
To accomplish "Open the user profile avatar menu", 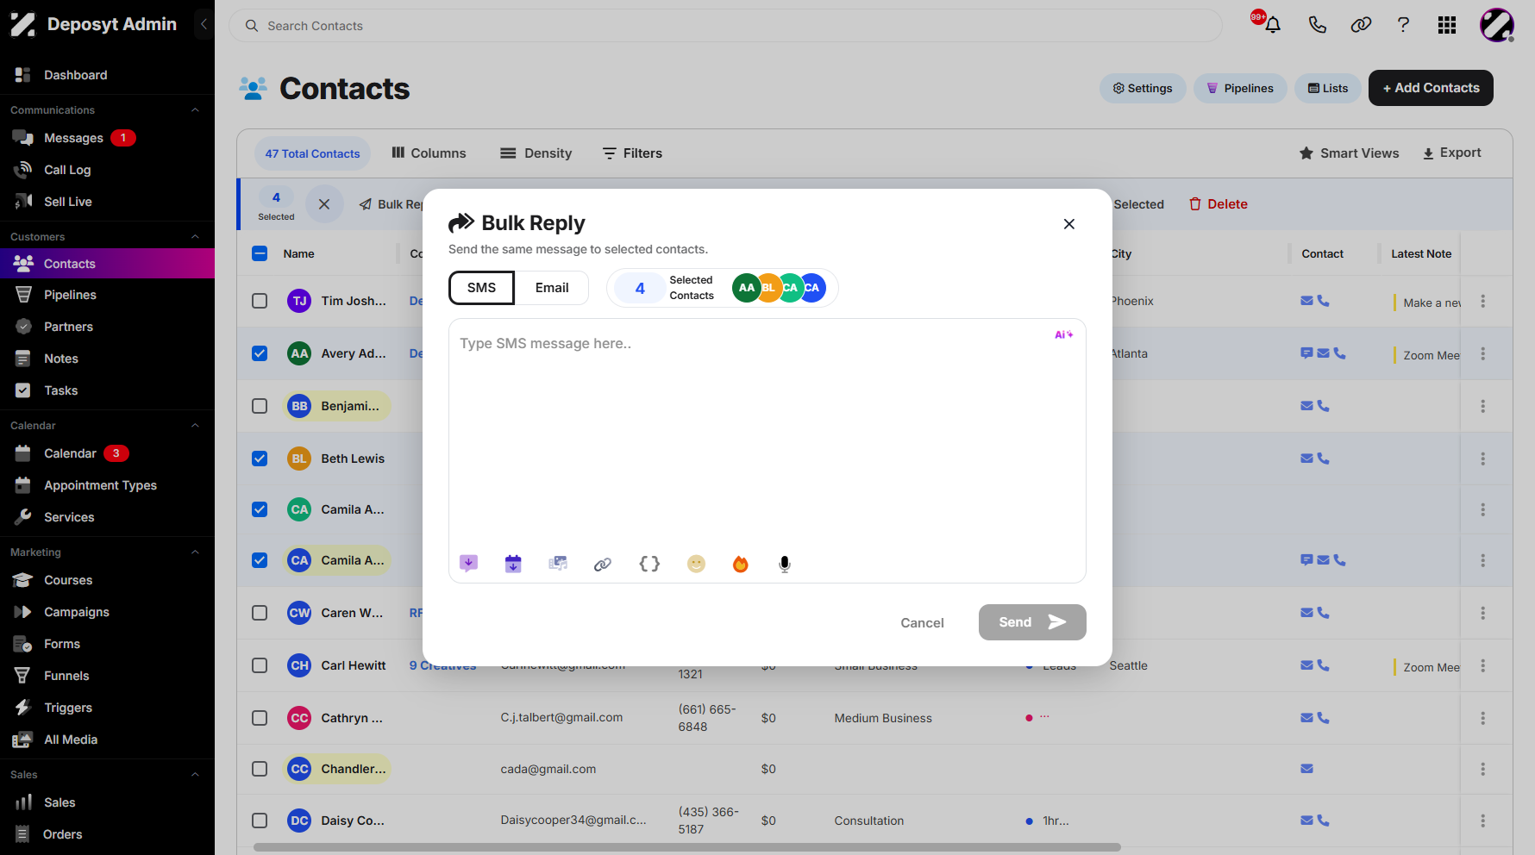I will pyautogui.click(x=1497, y=25).
